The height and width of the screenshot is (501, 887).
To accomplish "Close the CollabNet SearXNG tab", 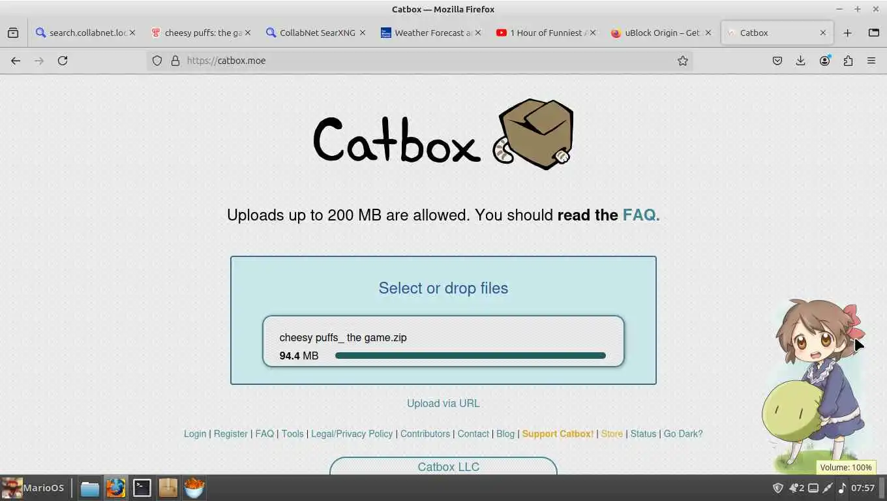I will [x=363, y=33].
